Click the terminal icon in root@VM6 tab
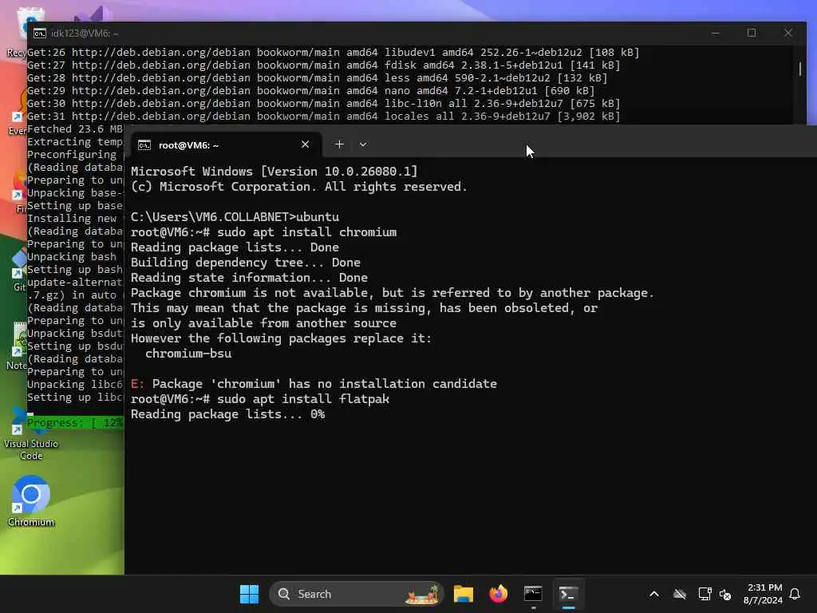 (144, 145)
